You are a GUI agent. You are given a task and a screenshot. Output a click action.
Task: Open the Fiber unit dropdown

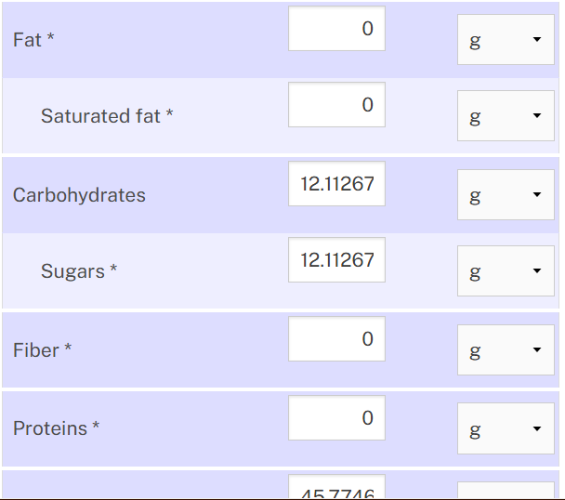[506, 350]
